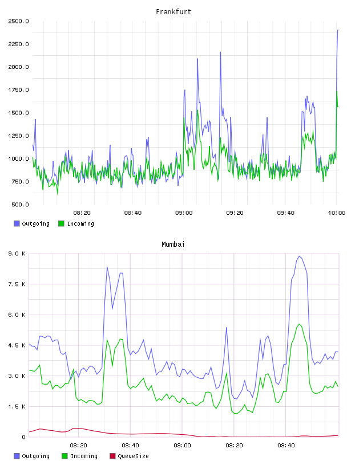Click the 6.0 K y-axis label in Mumbai
This screenshot has width=347, height=465.
17,315
